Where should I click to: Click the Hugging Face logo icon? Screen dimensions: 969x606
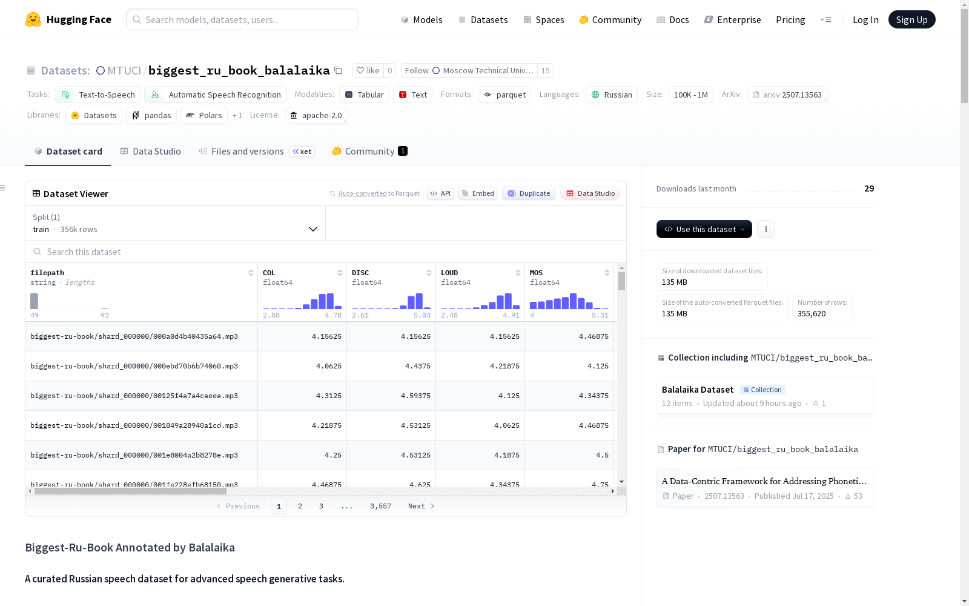coord(33,19)
